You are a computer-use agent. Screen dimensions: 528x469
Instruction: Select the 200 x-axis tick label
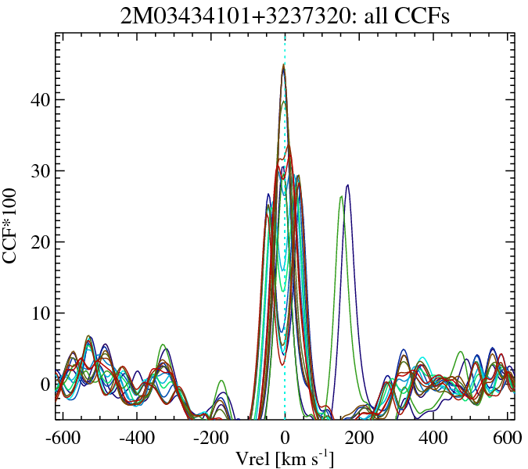click(x=359, y=437)
